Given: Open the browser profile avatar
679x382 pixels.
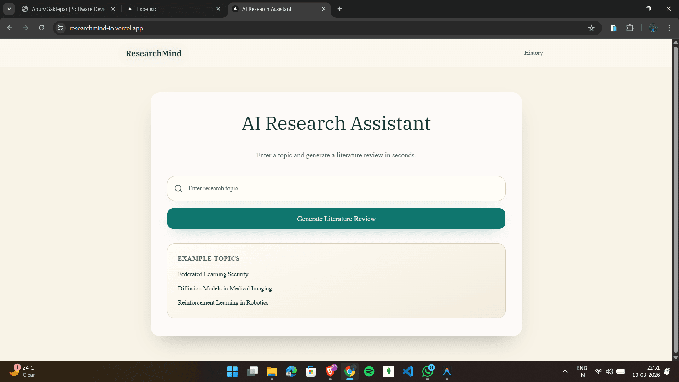Looking at the screenshot, I should 653,28.
